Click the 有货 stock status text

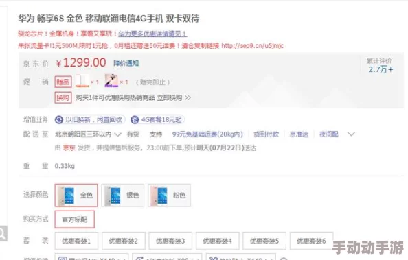point(133,134)
